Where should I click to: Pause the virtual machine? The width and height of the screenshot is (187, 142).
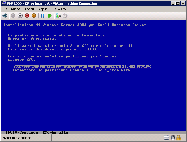click(x=43, y=16)
